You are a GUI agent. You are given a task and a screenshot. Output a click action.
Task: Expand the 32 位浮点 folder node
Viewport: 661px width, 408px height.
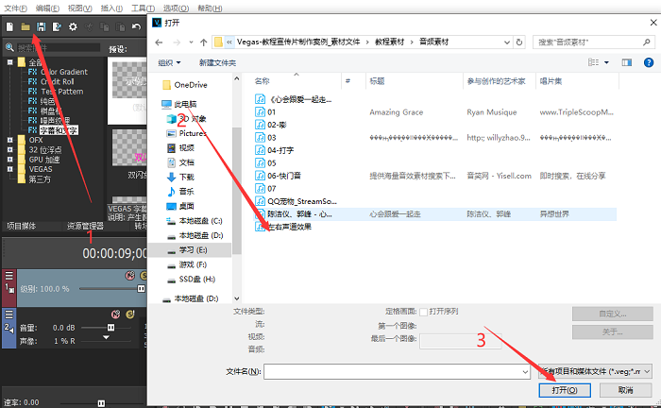coord(9,149)
